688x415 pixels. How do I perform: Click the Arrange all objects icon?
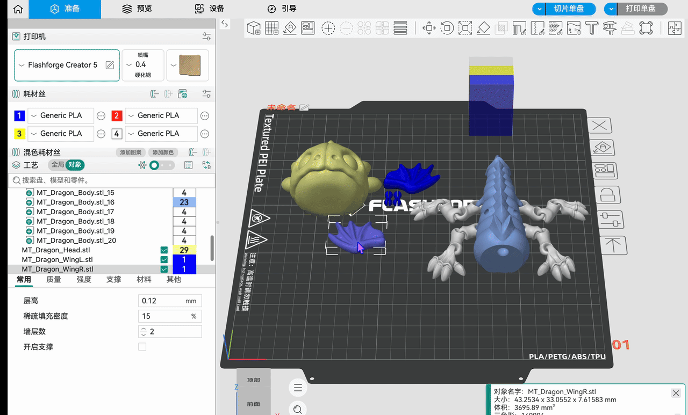[308, 28]
